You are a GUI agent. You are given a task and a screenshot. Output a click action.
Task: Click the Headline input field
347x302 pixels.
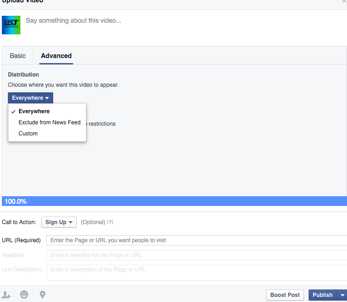[x=197, y=255]
